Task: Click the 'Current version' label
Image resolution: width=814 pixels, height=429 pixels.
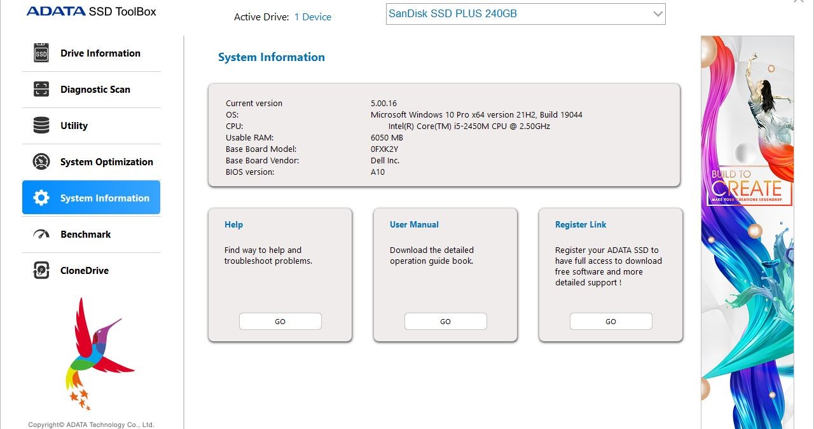Action: (x=254, y=104)
